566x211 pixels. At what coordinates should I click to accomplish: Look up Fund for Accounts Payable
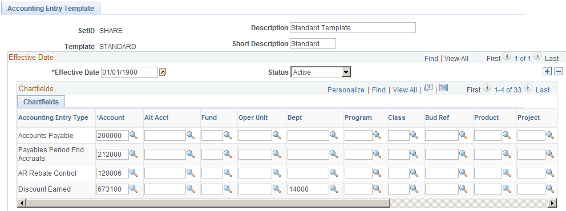click(x=228, y=135)
